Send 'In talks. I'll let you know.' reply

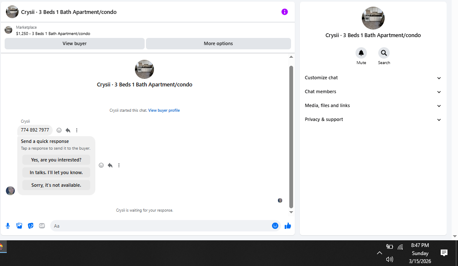click(x=56, y=172)
